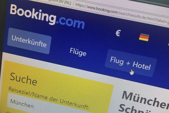
Task: Open the Euro currency selector
Action: pos(118,33)
